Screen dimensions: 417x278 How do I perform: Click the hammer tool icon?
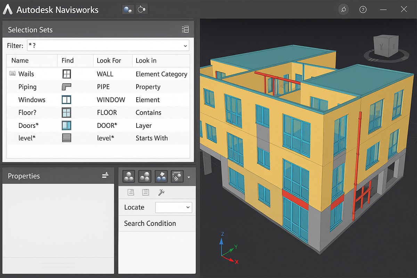[161, 192]
